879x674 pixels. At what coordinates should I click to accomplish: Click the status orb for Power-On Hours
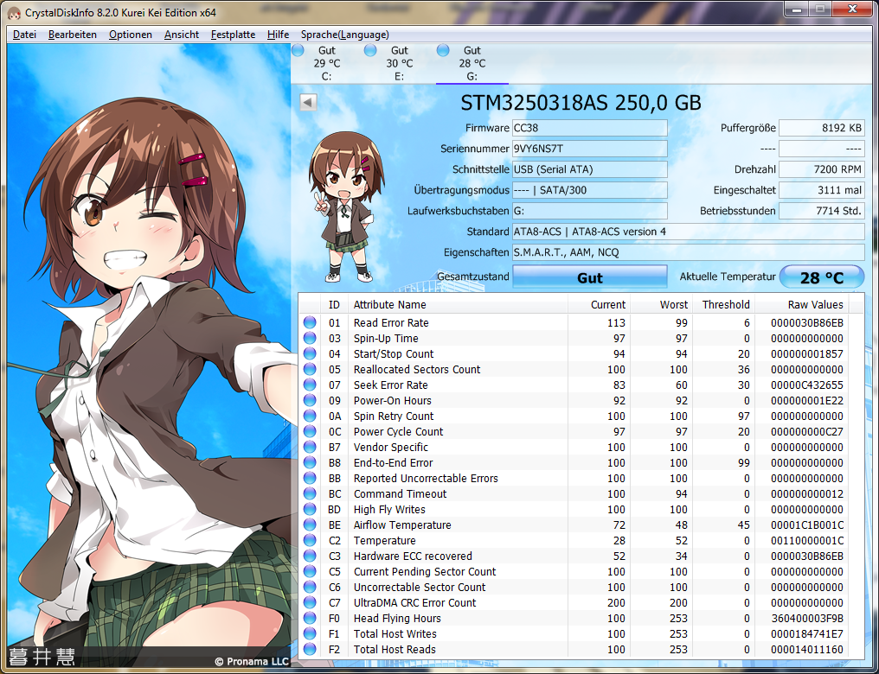[310, 400]
